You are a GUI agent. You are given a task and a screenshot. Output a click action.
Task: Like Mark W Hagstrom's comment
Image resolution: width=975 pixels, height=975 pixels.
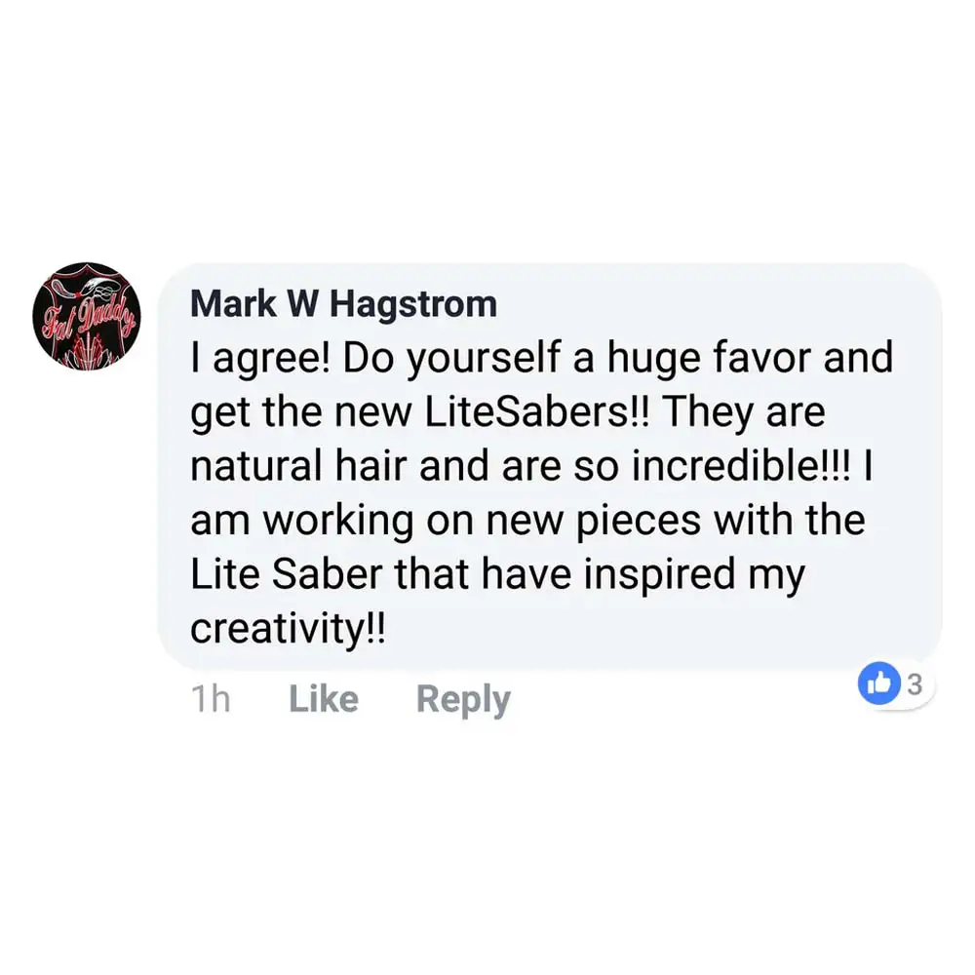coord(324,699)
